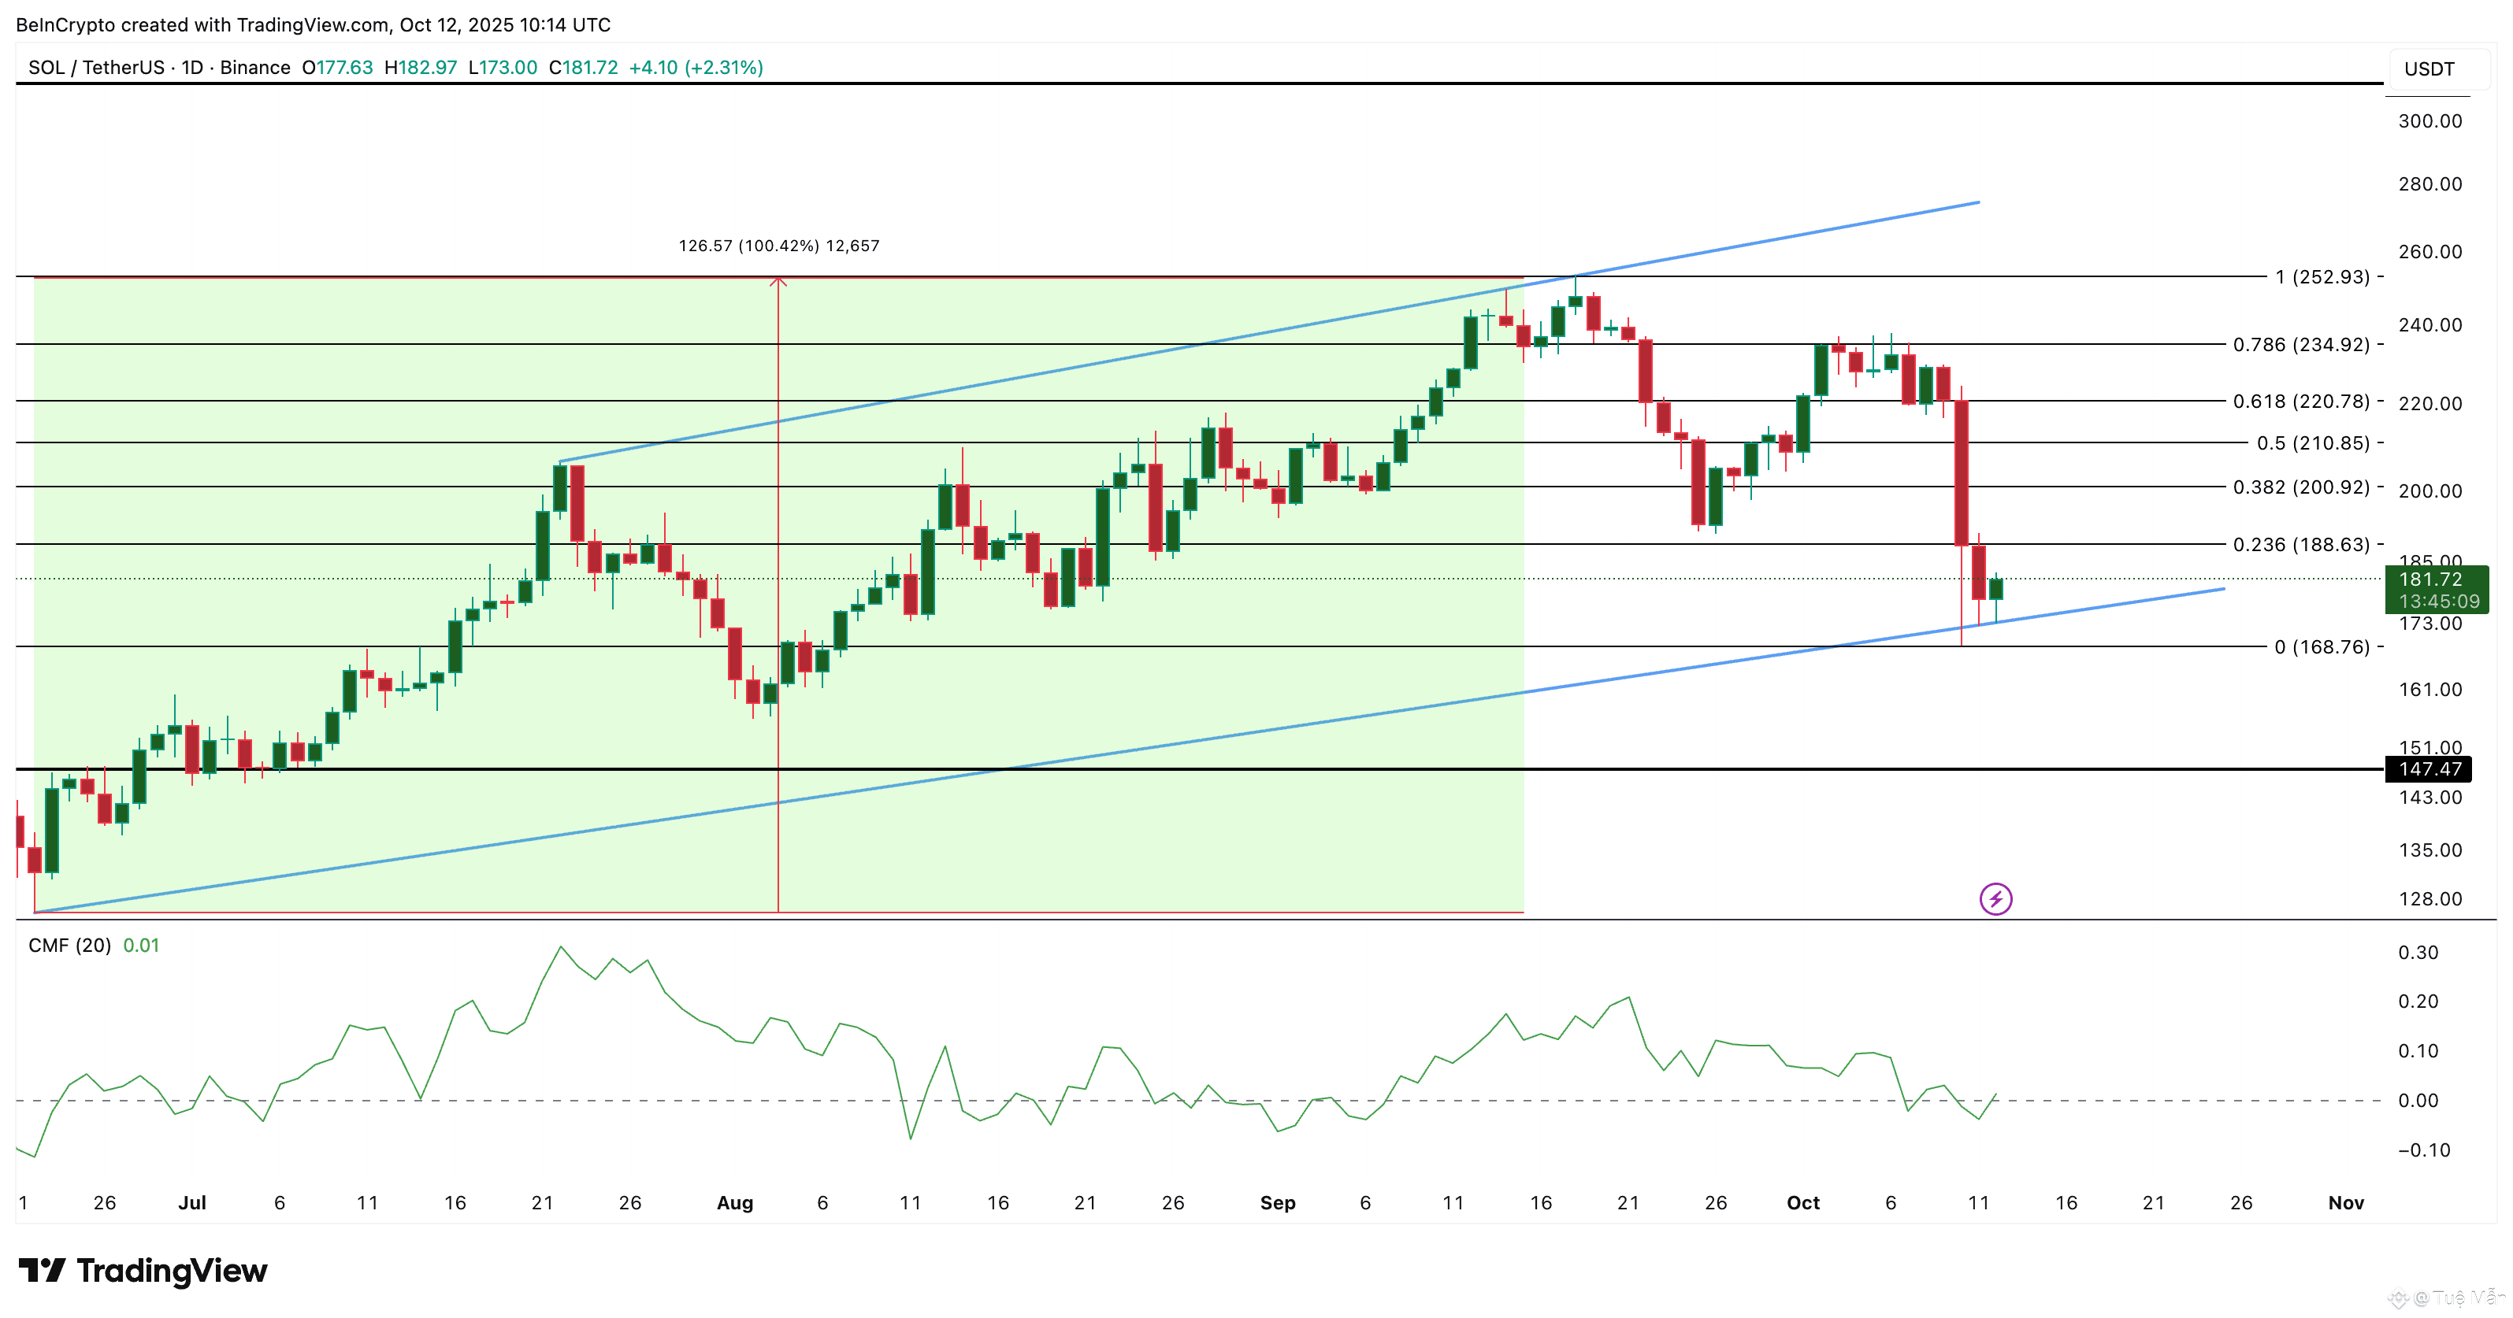2513x1318 pixels.
Task: Click the SOL / TetherUS symbol title
Action: pyautogui.click(x=97, y=67)
